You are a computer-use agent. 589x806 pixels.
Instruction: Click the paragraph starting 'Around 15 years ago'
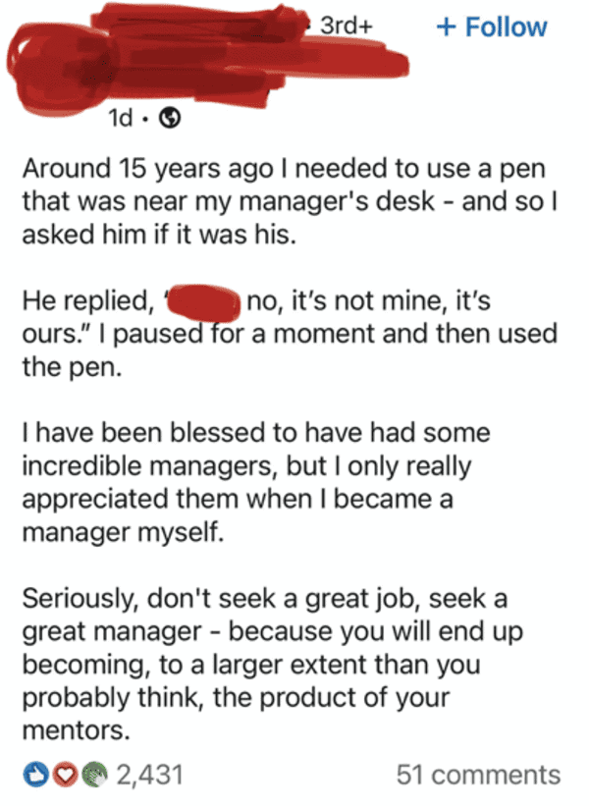click(x=290, y=201)
